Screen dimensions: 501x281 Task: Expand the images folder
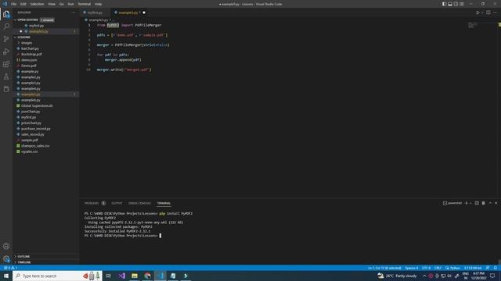click(x=27, y=43)
